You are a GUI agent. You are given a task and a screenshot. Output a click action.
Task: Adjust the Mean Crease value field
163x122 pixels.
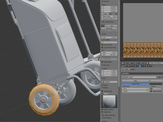(109, 16)
